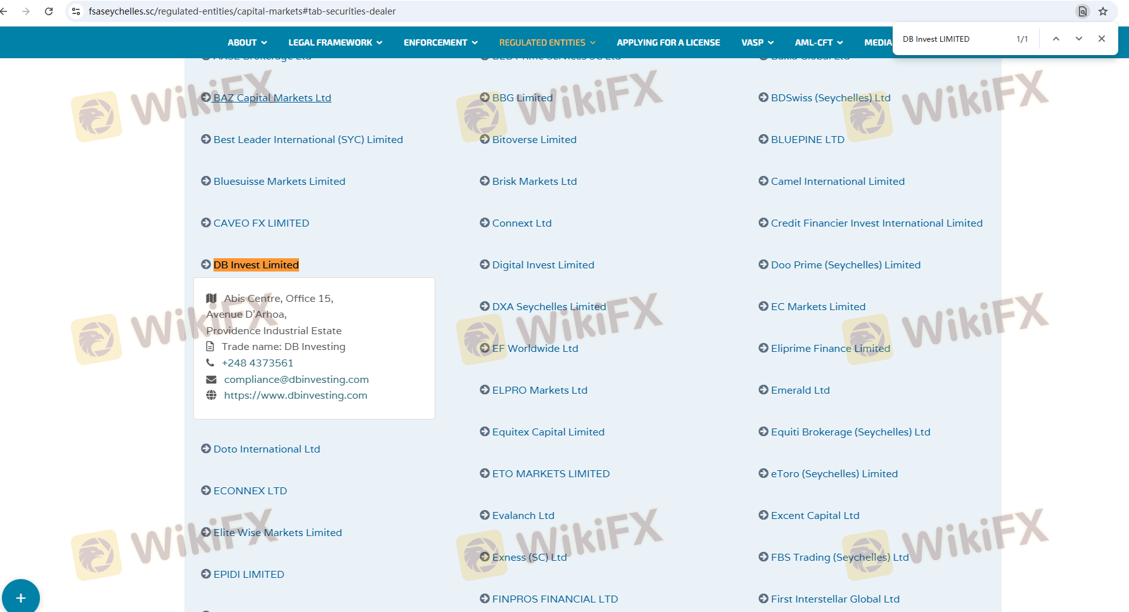Screen dimensions: 1129x612
Task: Expand Doo Prime (Seychelles) Limited entry
Action: (846, 265)
